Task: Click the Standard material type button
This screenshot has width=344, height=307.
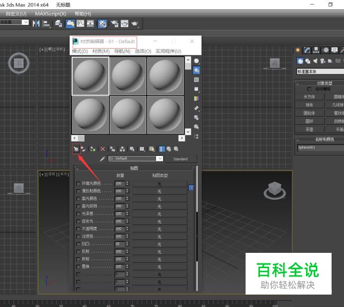Action: point(180,159)
